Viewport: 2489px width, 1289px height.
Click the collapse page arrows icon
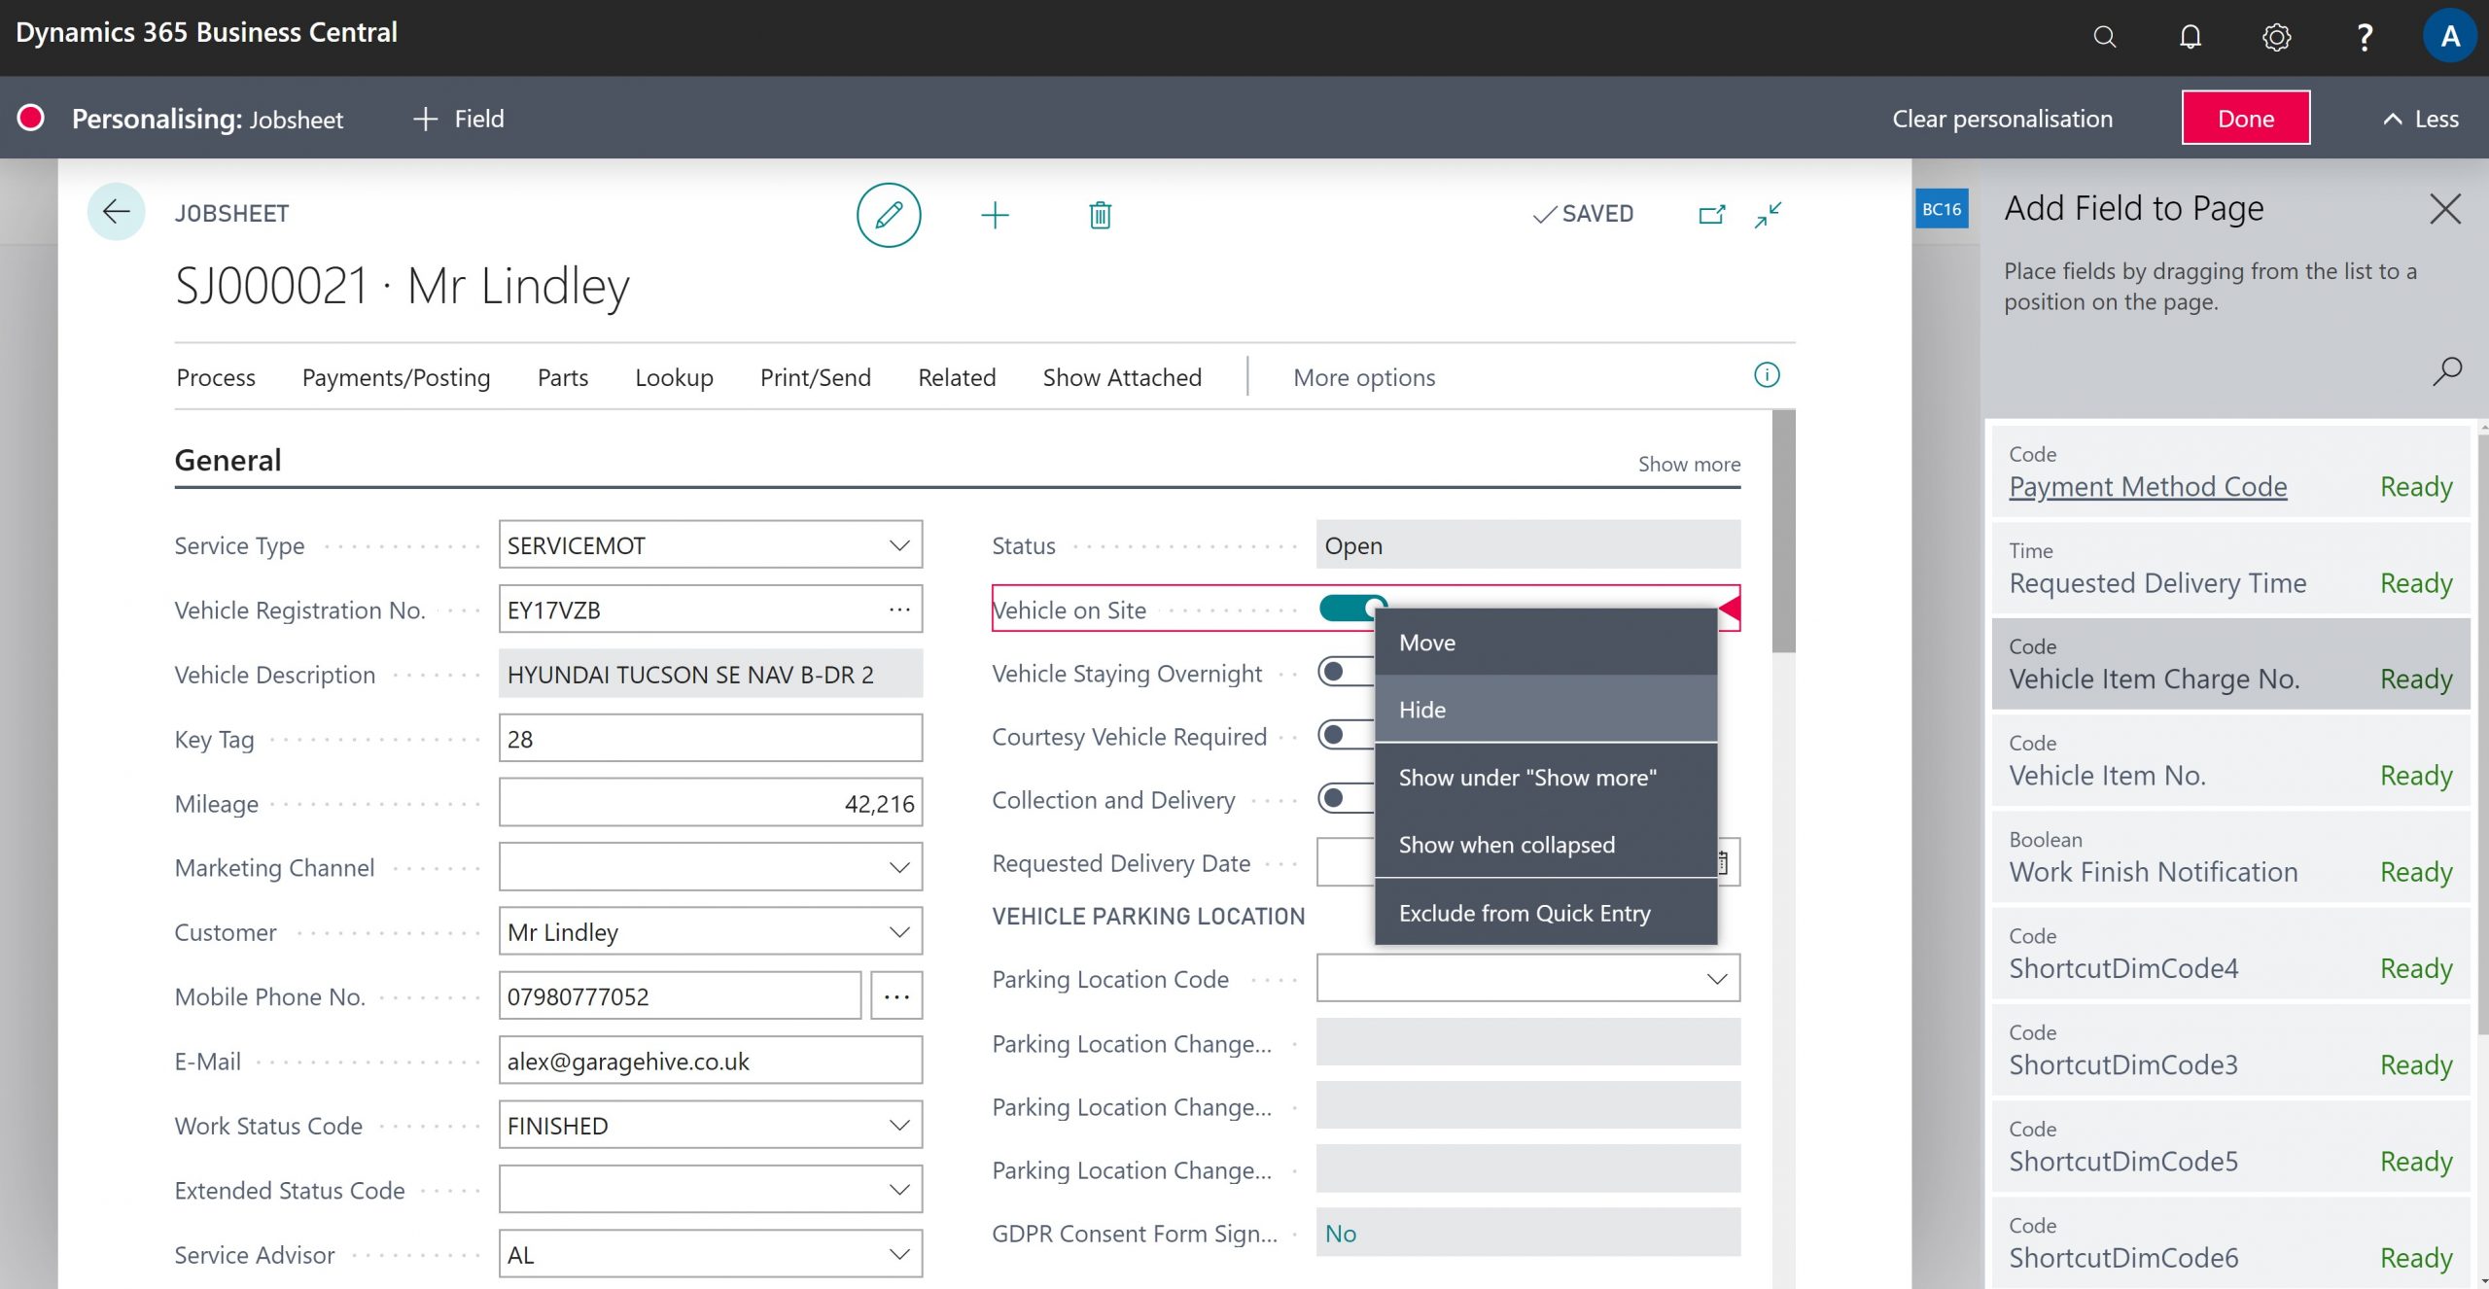click(x=1768, y=214)
